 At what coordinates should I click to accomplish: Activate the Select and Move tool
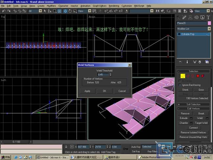pyautogui.click(x=65, y=11)
